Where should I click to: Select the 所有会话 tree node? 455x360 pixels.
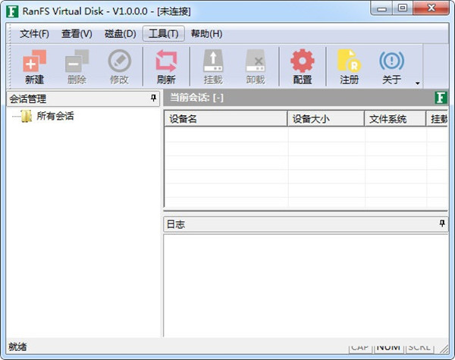pyautogui.click(x=55, y=116)
